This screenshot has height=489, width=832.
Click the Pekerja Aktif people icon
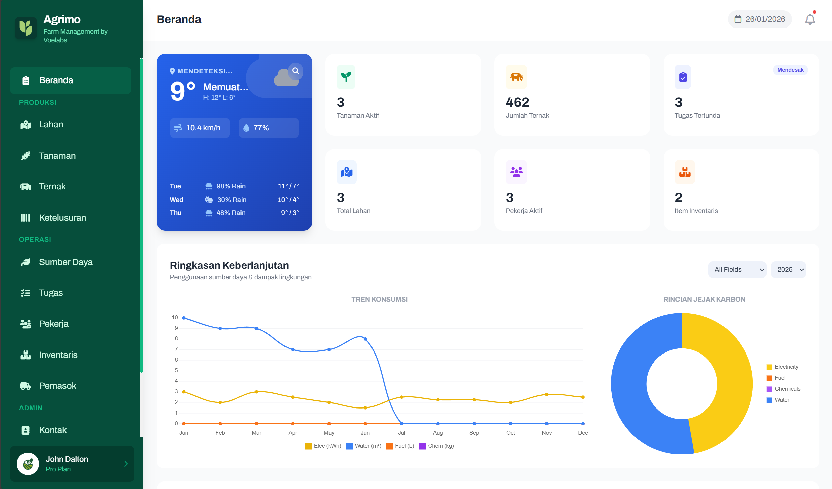(516, 172)
